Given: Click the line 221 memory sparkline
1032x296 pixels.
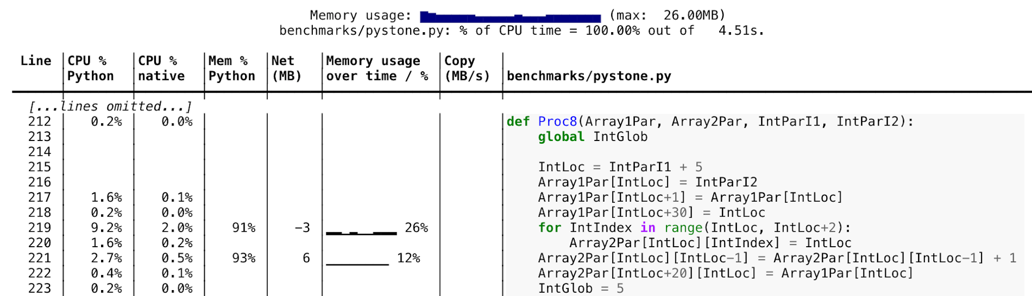Looking at the screenshot, I should tap(357, 263).
